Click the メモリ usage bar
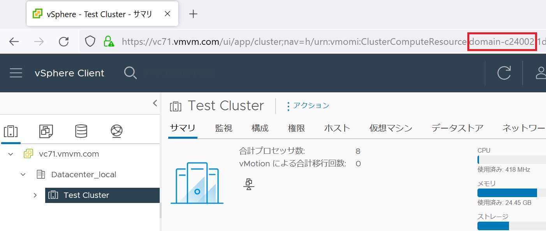The image size is (546, 231). point(512,193)
